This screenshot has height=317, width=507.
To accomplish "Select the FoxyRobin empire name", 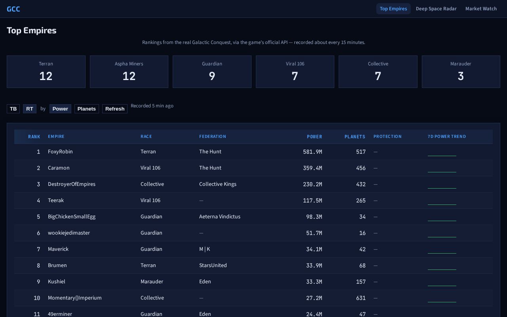I will coord(60,152).
